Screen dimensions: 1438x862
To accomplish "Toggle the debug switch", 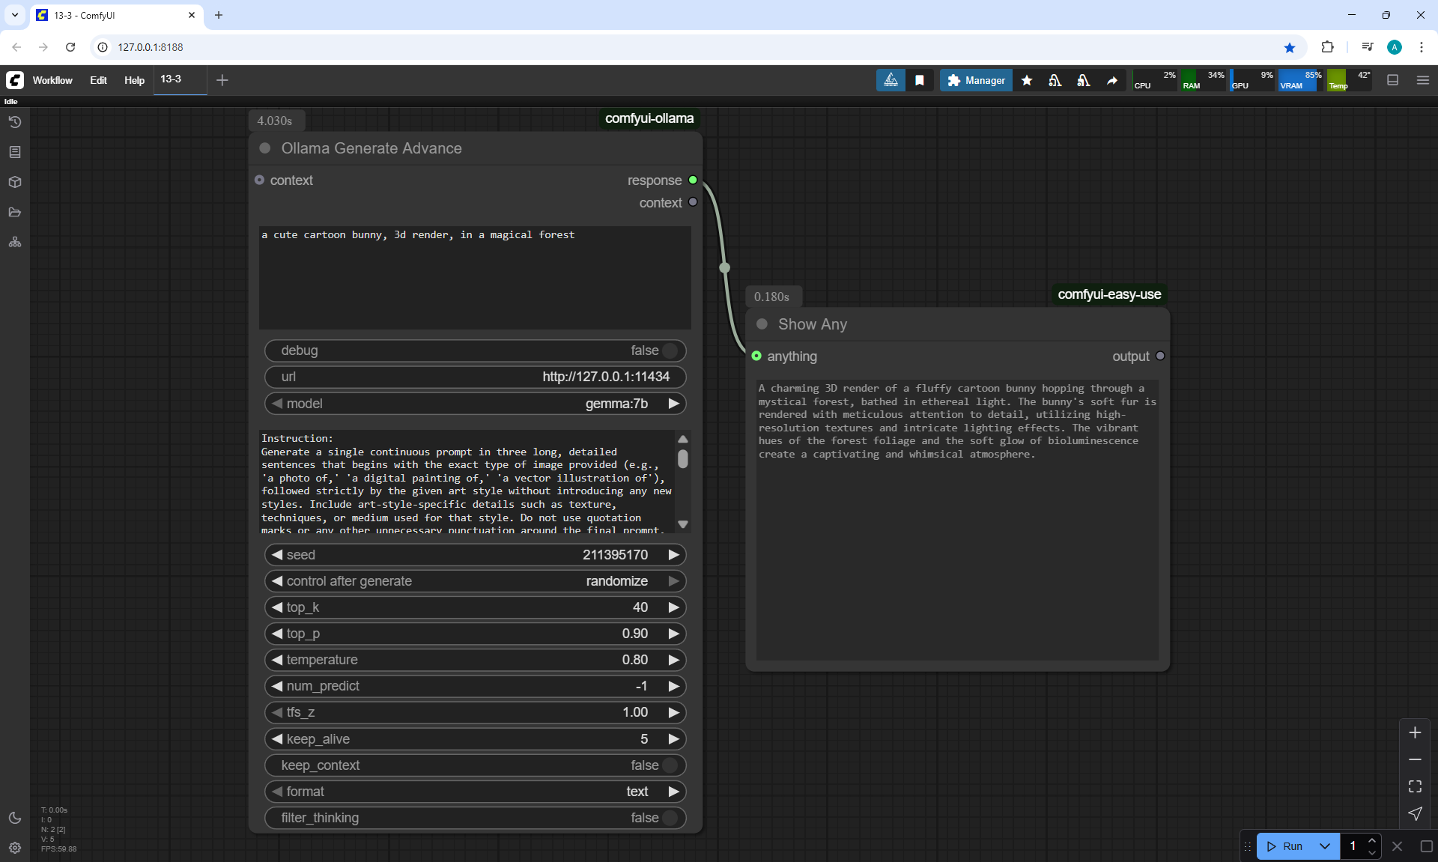I will [x=670, y=350].
